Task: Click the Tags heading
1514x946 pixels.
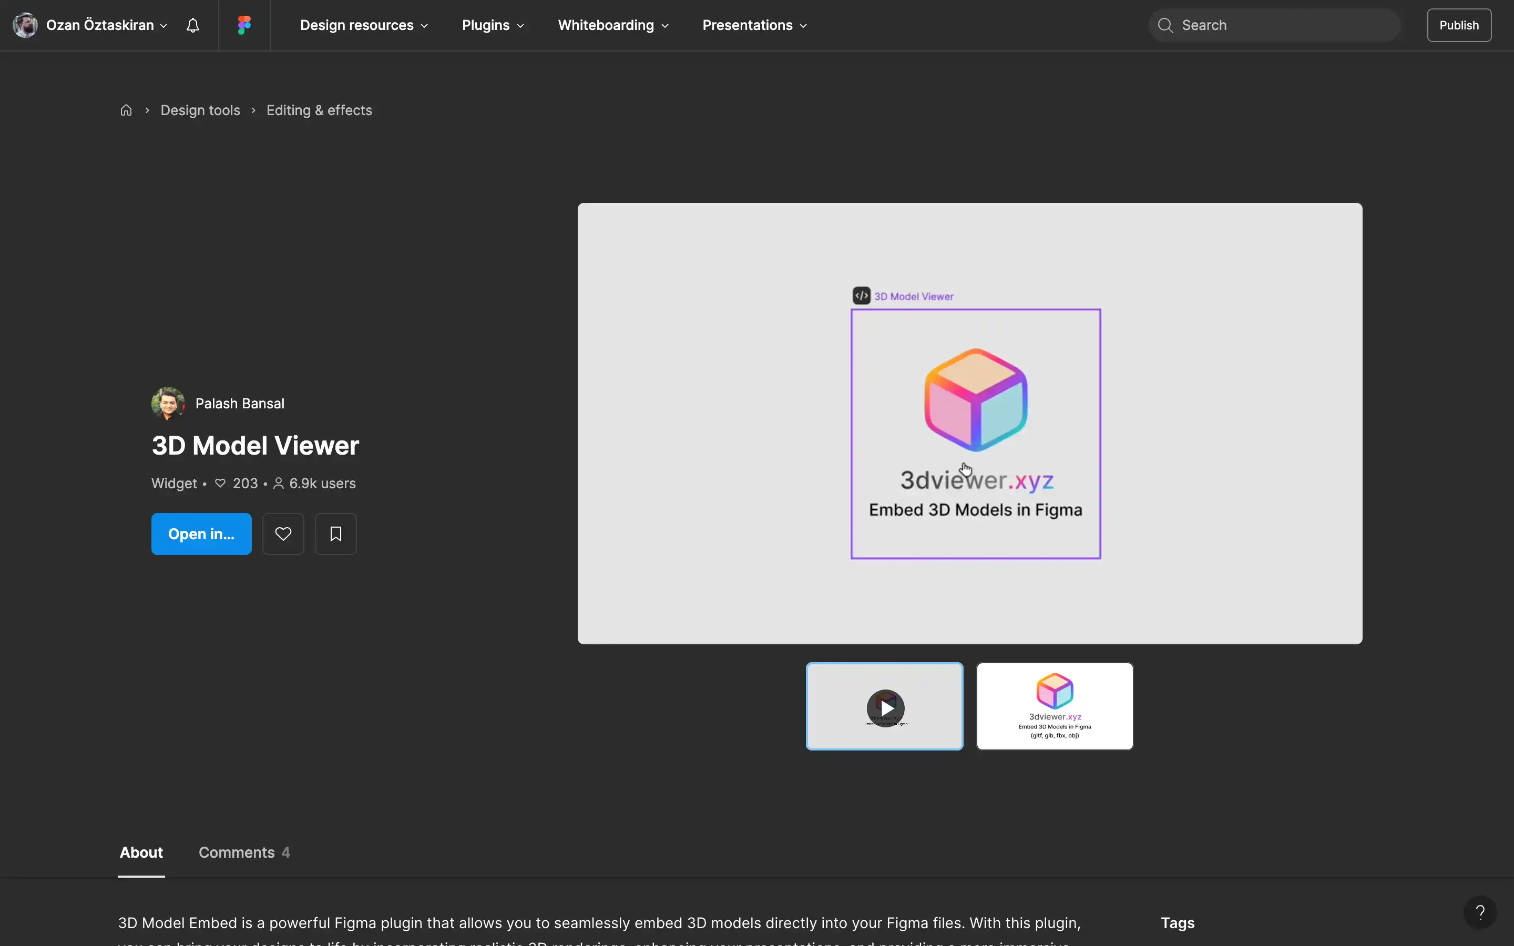Action: coord(1178,923)
